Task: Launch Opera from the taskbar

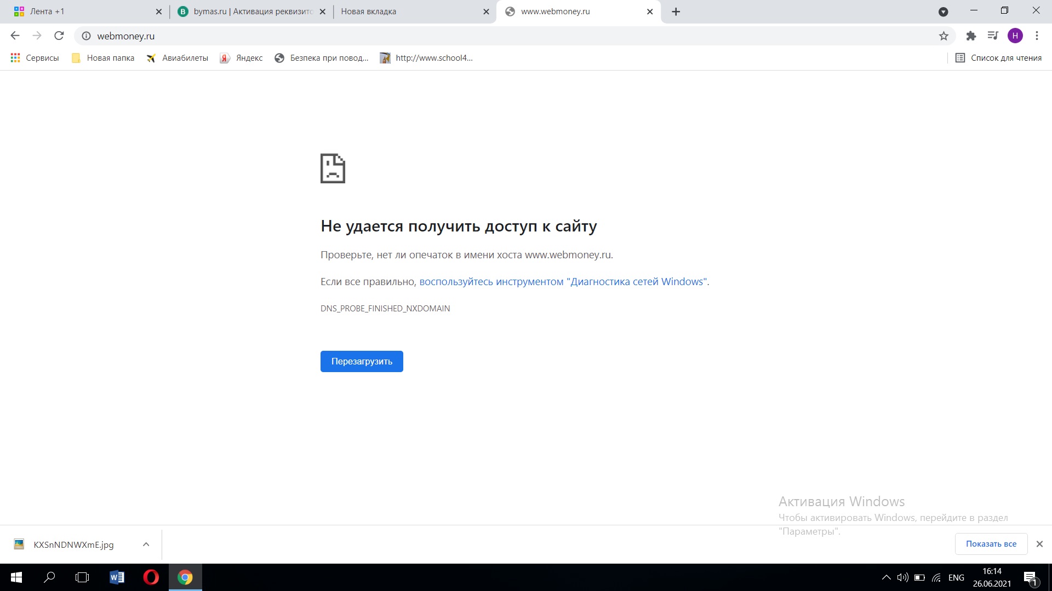Action: [151, 577]
